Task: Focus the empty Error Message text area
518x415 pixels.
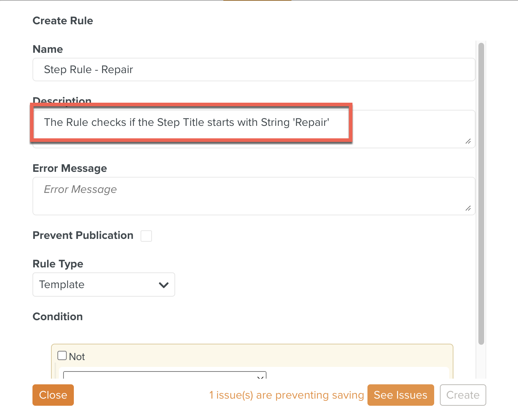Action: click(253, 196)
